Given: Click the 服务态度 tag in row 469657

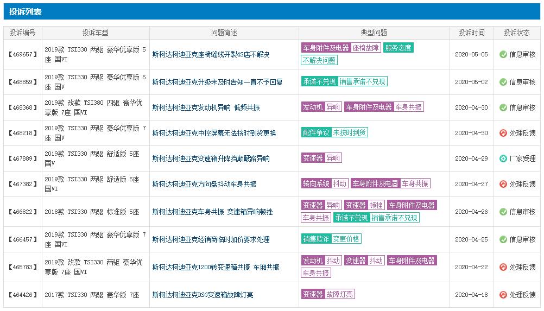Looking at the screenshot, I should pyautogui.click(x=398, y=48).
